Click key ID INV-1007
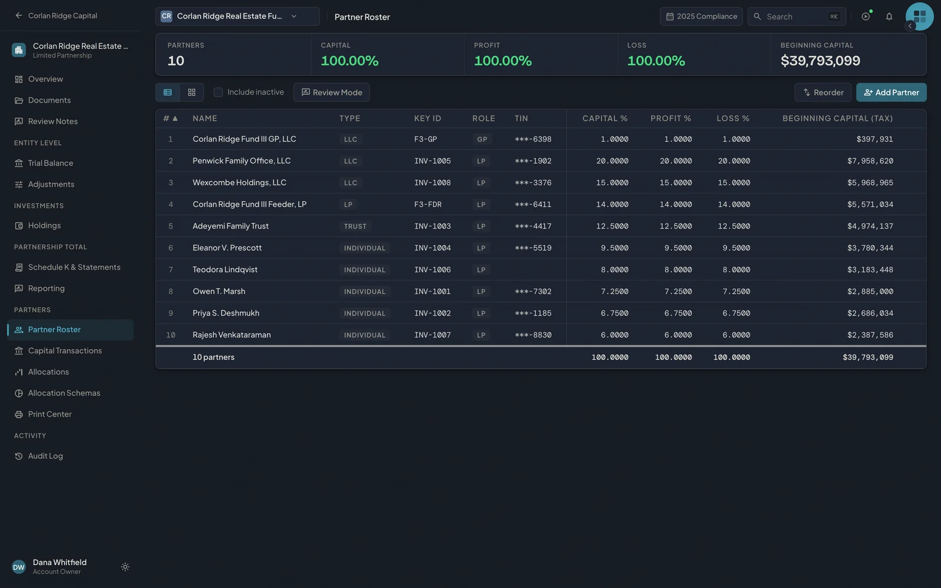 pyautogui.click(x=432, y=335)
